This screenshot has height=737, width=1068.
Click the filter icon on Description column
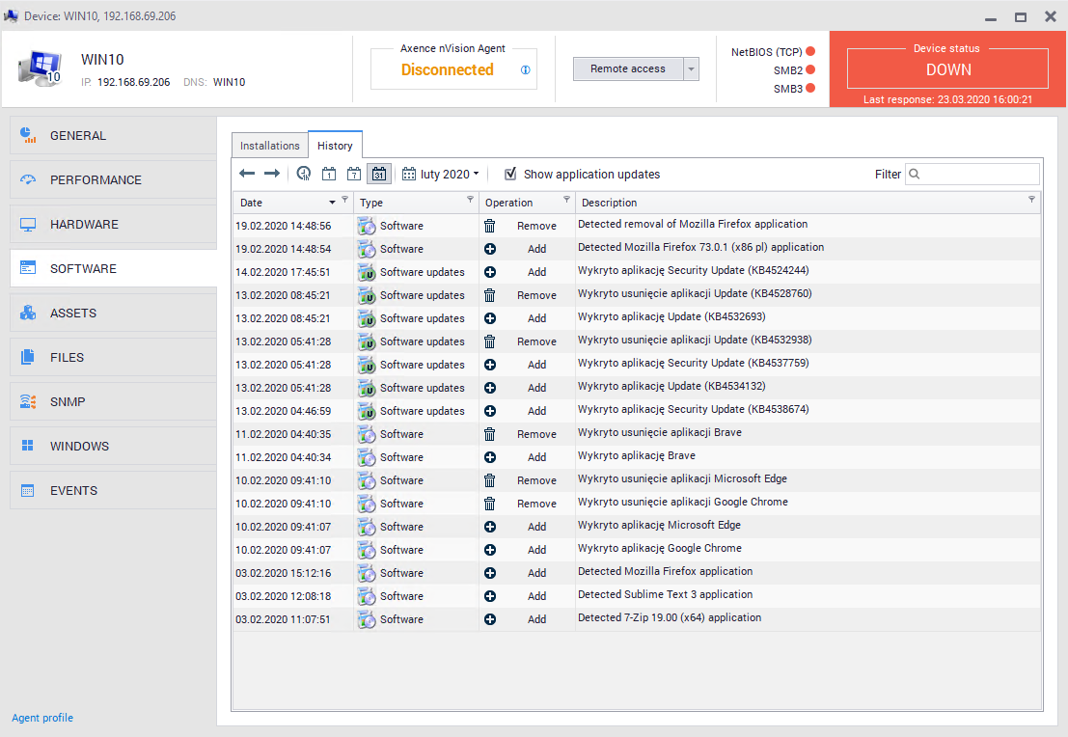1031,200
